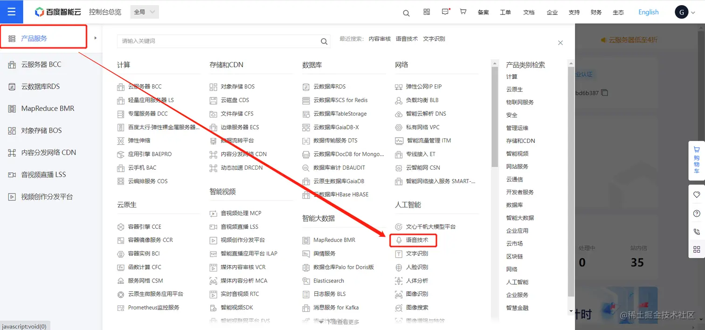The width and height of the screenshot is (705, 330).
Task: Close the product services panel
Action: click(x=560, y=42)
